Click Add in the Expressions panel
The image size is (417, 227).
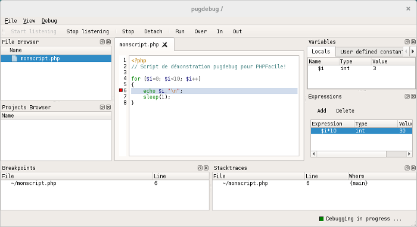coord(322,111)
